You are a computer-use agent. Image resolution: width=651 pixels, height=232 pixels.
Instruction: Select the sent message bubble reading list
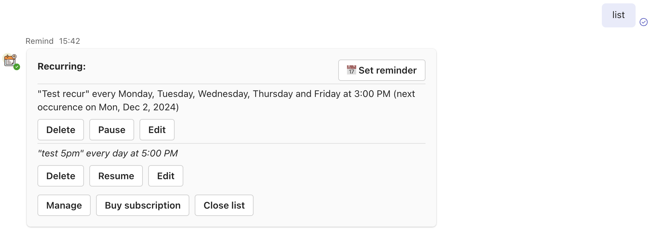tap(618, 15)
